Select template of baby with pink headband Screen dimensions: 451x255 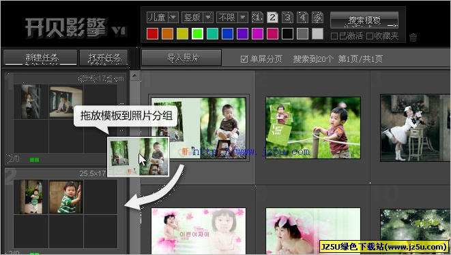point(313,231)
